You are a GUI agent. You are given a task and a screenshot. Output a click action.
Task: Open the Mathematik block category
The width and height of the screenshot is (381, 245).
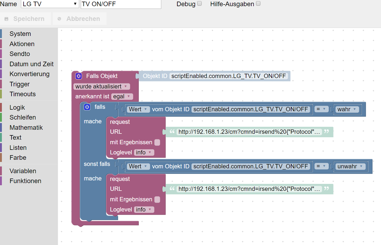pos(29,128)
